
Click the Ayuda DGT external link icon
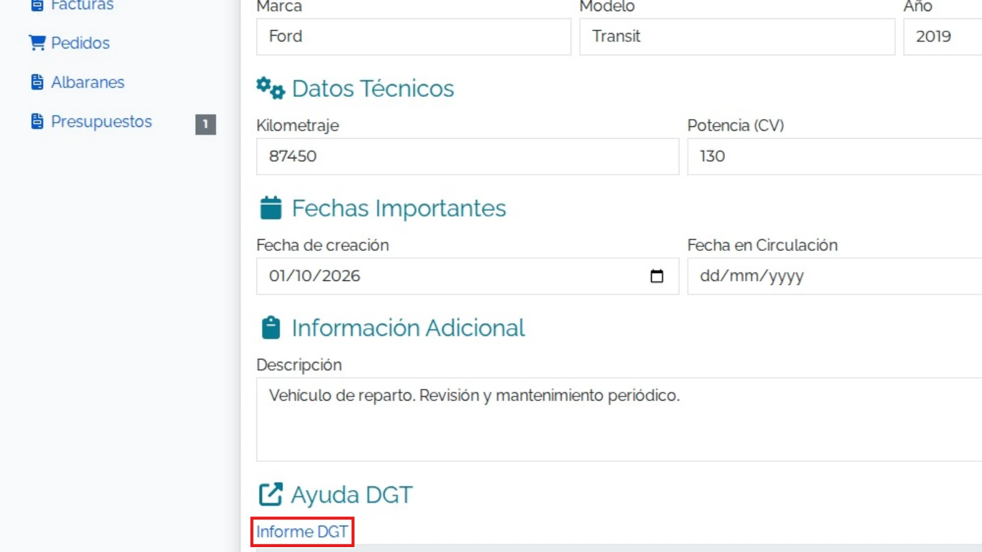[271, 494]
